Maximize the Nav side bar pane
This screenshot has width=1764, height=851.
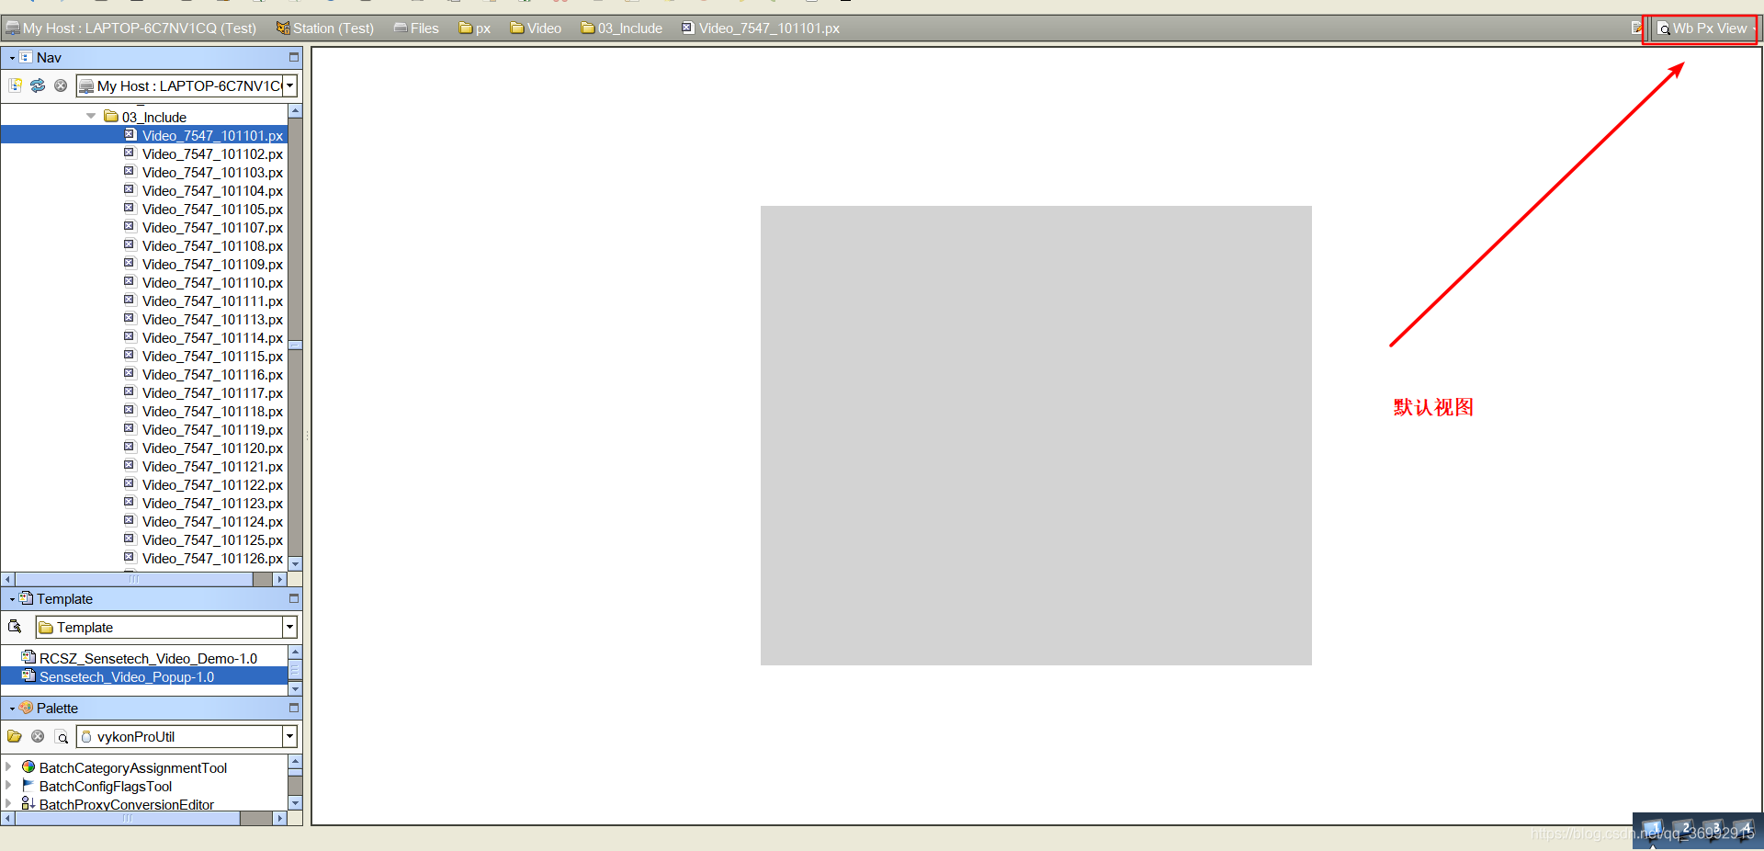point(294,57)
